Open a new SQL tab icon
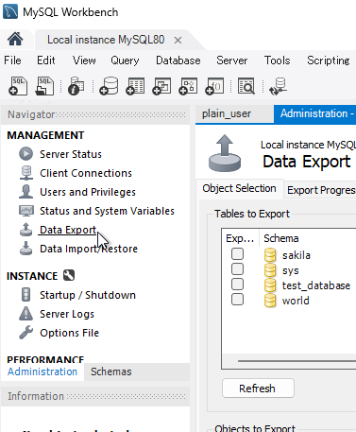This screenshot has width=356, height=432. point(18,86)
